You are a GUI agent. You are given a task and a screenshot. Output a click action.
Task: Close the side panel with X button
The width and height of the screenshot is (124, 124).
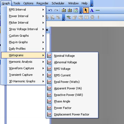47,30
